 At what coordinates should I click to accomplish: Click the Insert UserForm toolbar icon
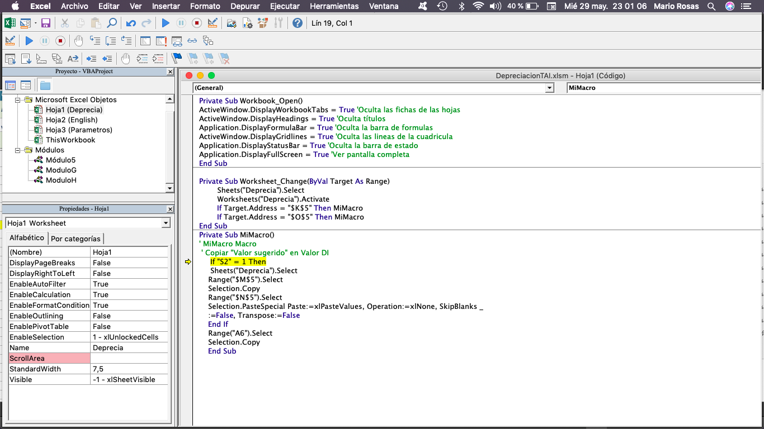tap(25, 23)
